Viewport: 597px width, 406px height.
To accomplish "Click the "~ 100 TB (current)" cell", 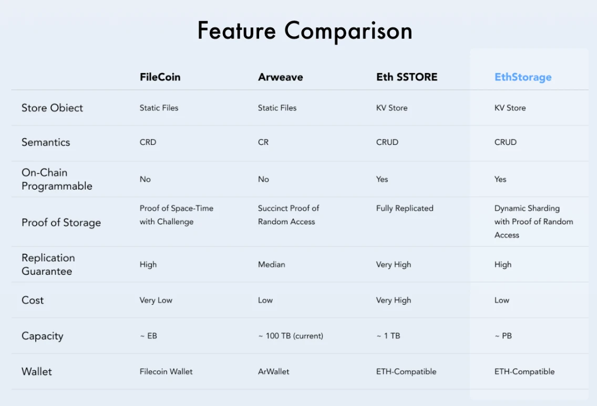I will tap(291, 336).
